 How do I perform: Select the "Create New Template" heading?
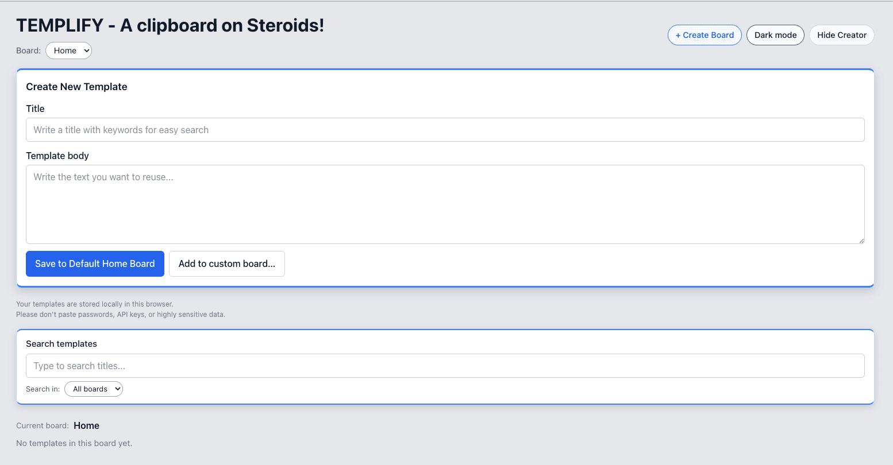76,87
